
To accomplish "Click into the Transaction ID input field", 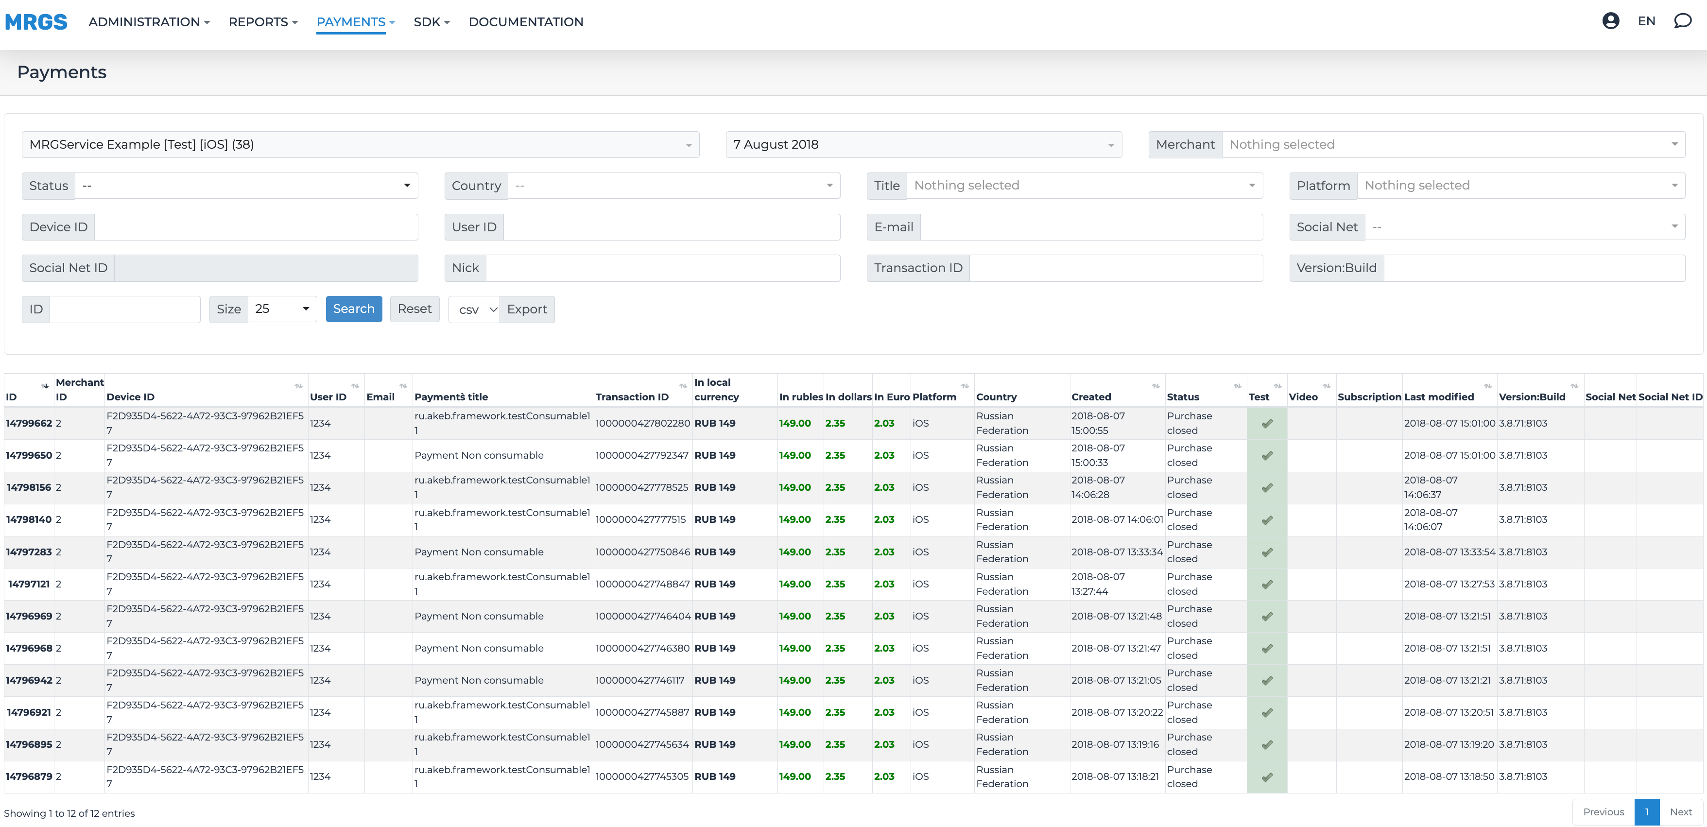I will tap(1115, 268).
